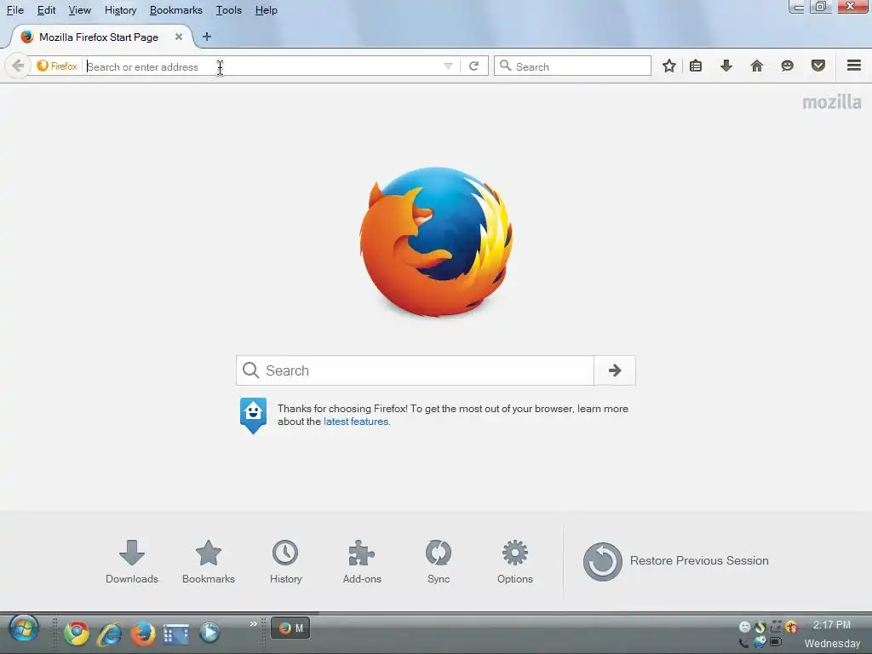Open the Edit menu
The width and height of the screenshot is (872, 654).
click(x=46, y=10)
